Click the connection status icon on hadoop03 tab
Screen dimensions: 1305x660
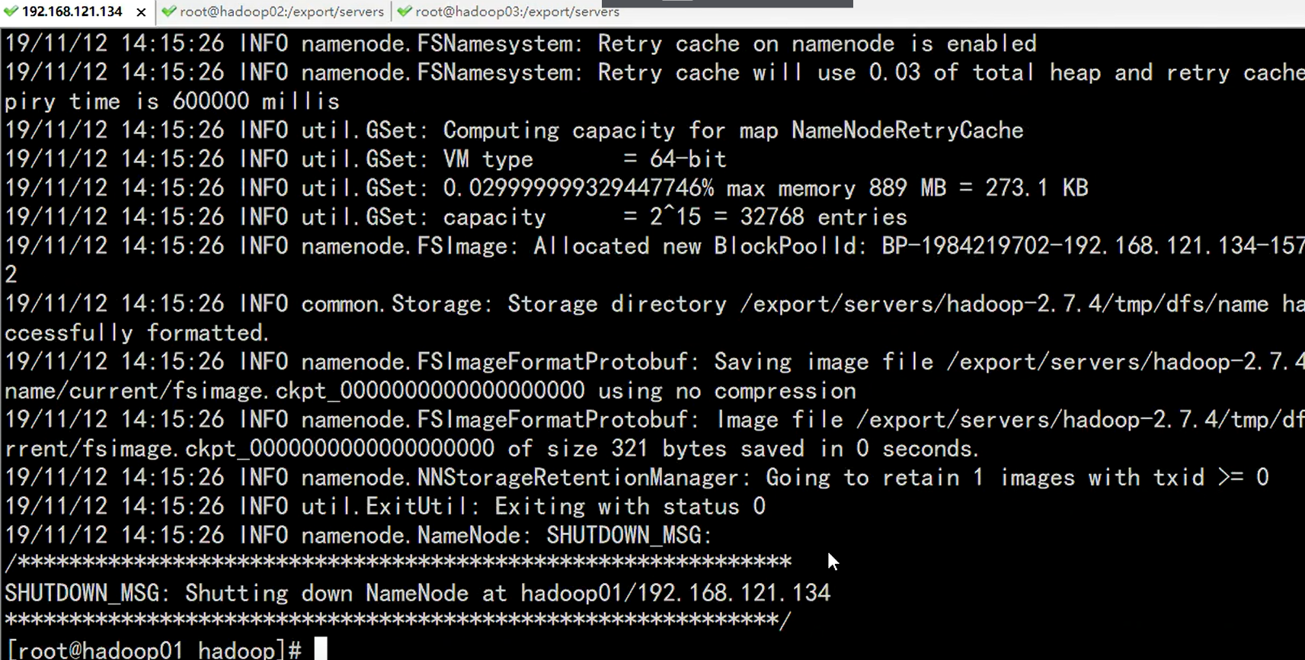point(405,11)
